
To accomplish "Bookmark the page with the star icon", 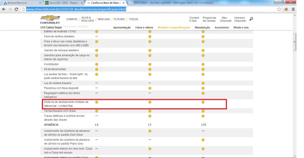I will pyautogui.click(x=279, y=9).
